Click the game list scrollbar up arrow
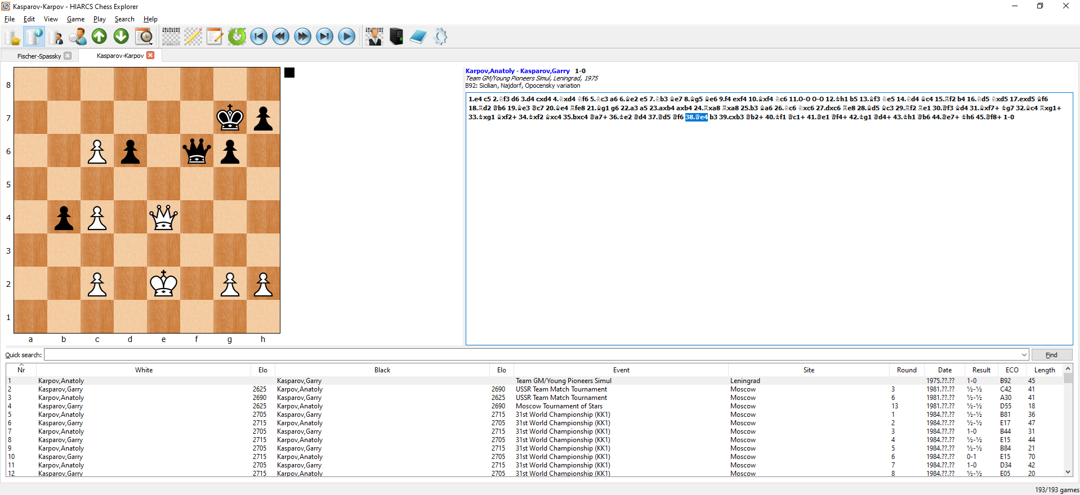The height and width of the screenshot is (495, 1080). (1068, 369)
